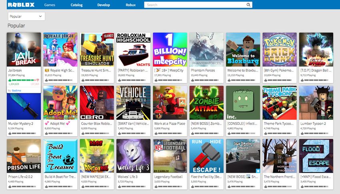Open the Work at a Pizza Place link
The width and height of the screenshot is (340, 194).
(x=170, y=123)
